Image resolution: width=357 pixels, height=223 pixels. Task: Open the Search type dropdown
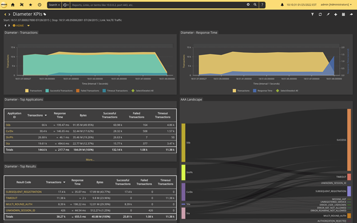54,5
